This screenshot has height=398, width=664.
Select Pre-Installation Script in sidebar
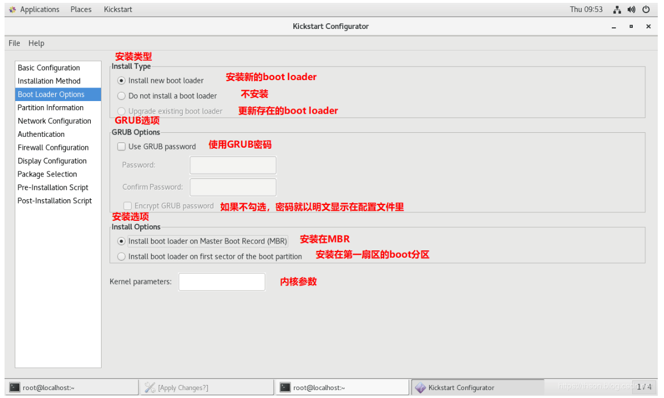click(58, 187)
